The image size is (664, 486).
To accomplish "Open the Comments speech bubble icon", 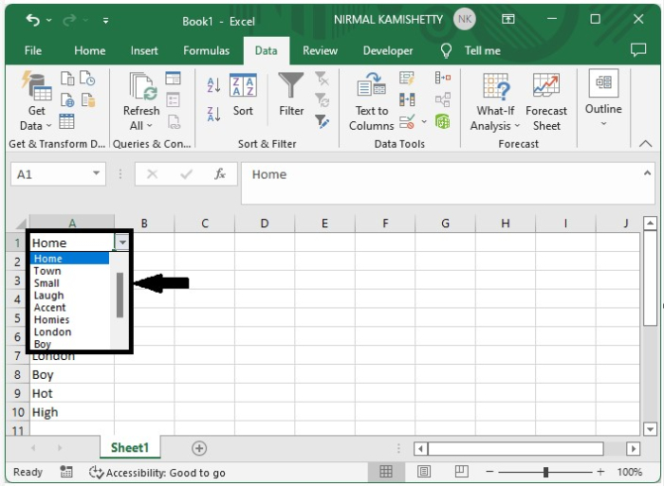I will [638, 50].
